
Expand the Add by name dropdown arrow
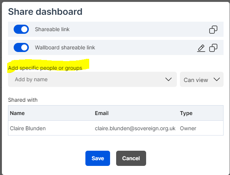(x=169, y=79)
